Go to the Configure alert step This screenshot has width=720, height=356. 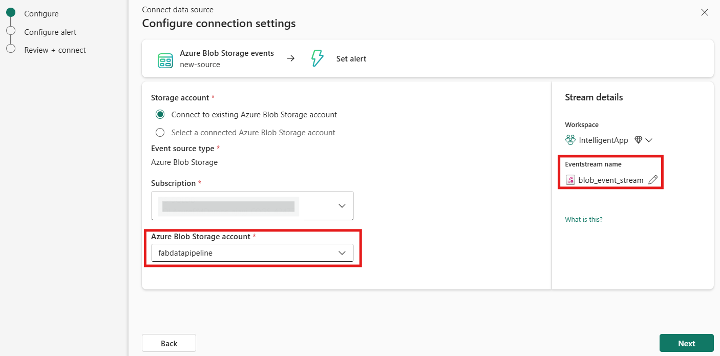(50, 32)
